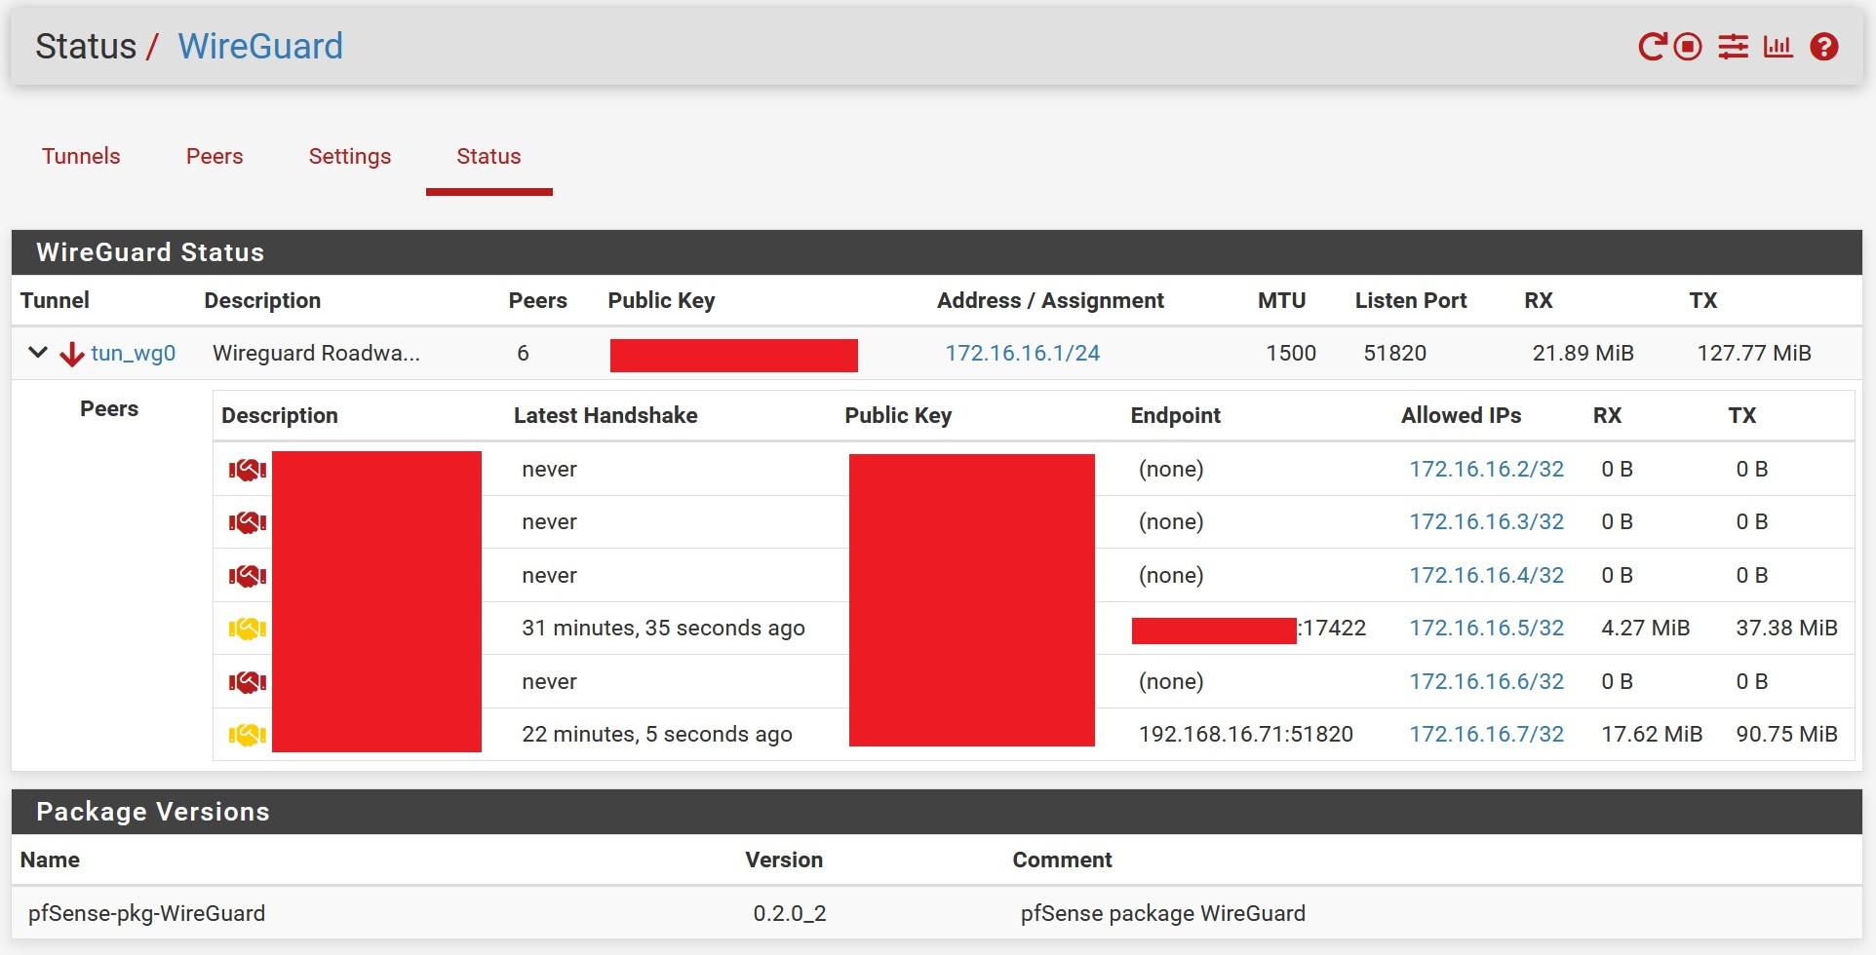Collapse the tun_wg0 tunnel peers list
This screenshot has width=1876, height=955.
[38, 353]
